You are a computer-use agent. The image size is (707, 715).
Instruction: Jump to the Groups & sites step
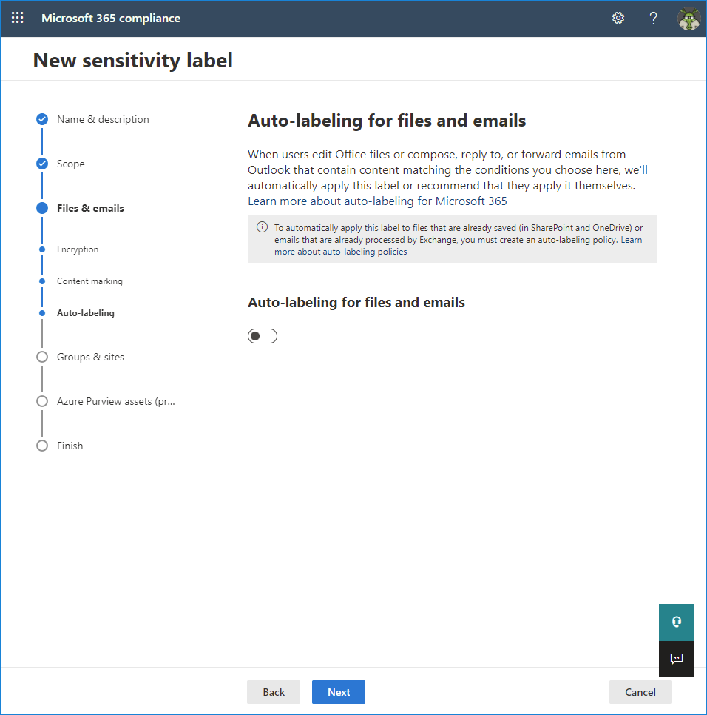pos(90,357)
